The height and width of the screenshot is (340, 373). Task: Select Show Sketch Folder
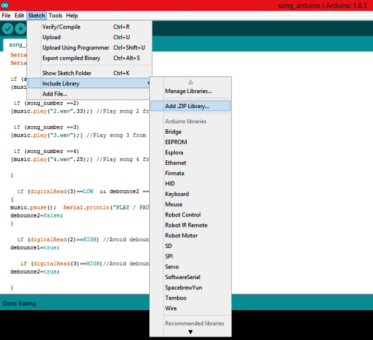pos(89,73)
